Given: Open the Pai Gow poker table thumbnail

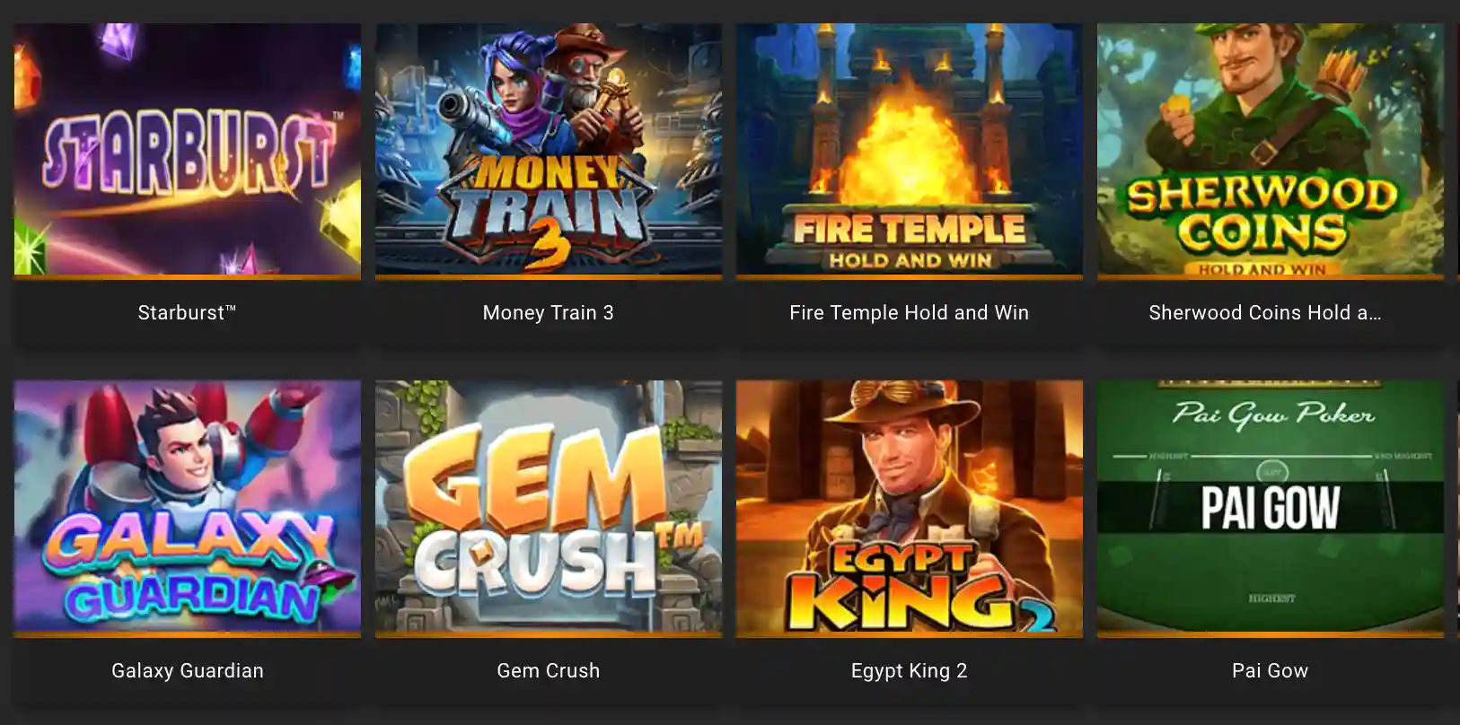Looking at the screenshot, I should 1270,506.
